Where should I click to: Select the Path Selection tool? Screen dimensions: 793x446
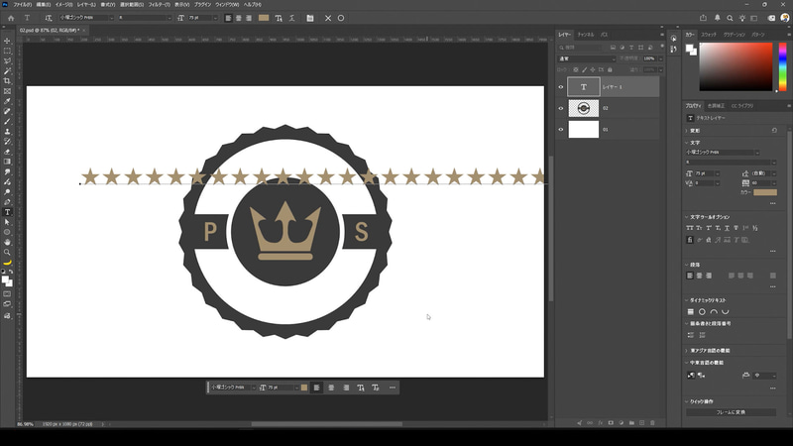point(7,222)
